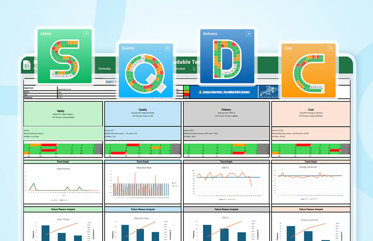The width and height of the screenshot is (373, 241).
Task: Select Failure Reason Analysis header under Cost
Action: point(311,209)
